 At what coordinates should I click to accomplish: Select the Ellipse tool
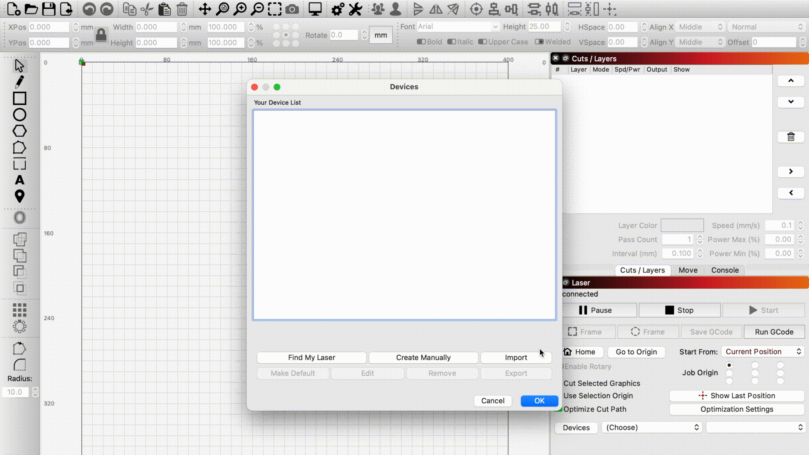(x=19, y=115)
